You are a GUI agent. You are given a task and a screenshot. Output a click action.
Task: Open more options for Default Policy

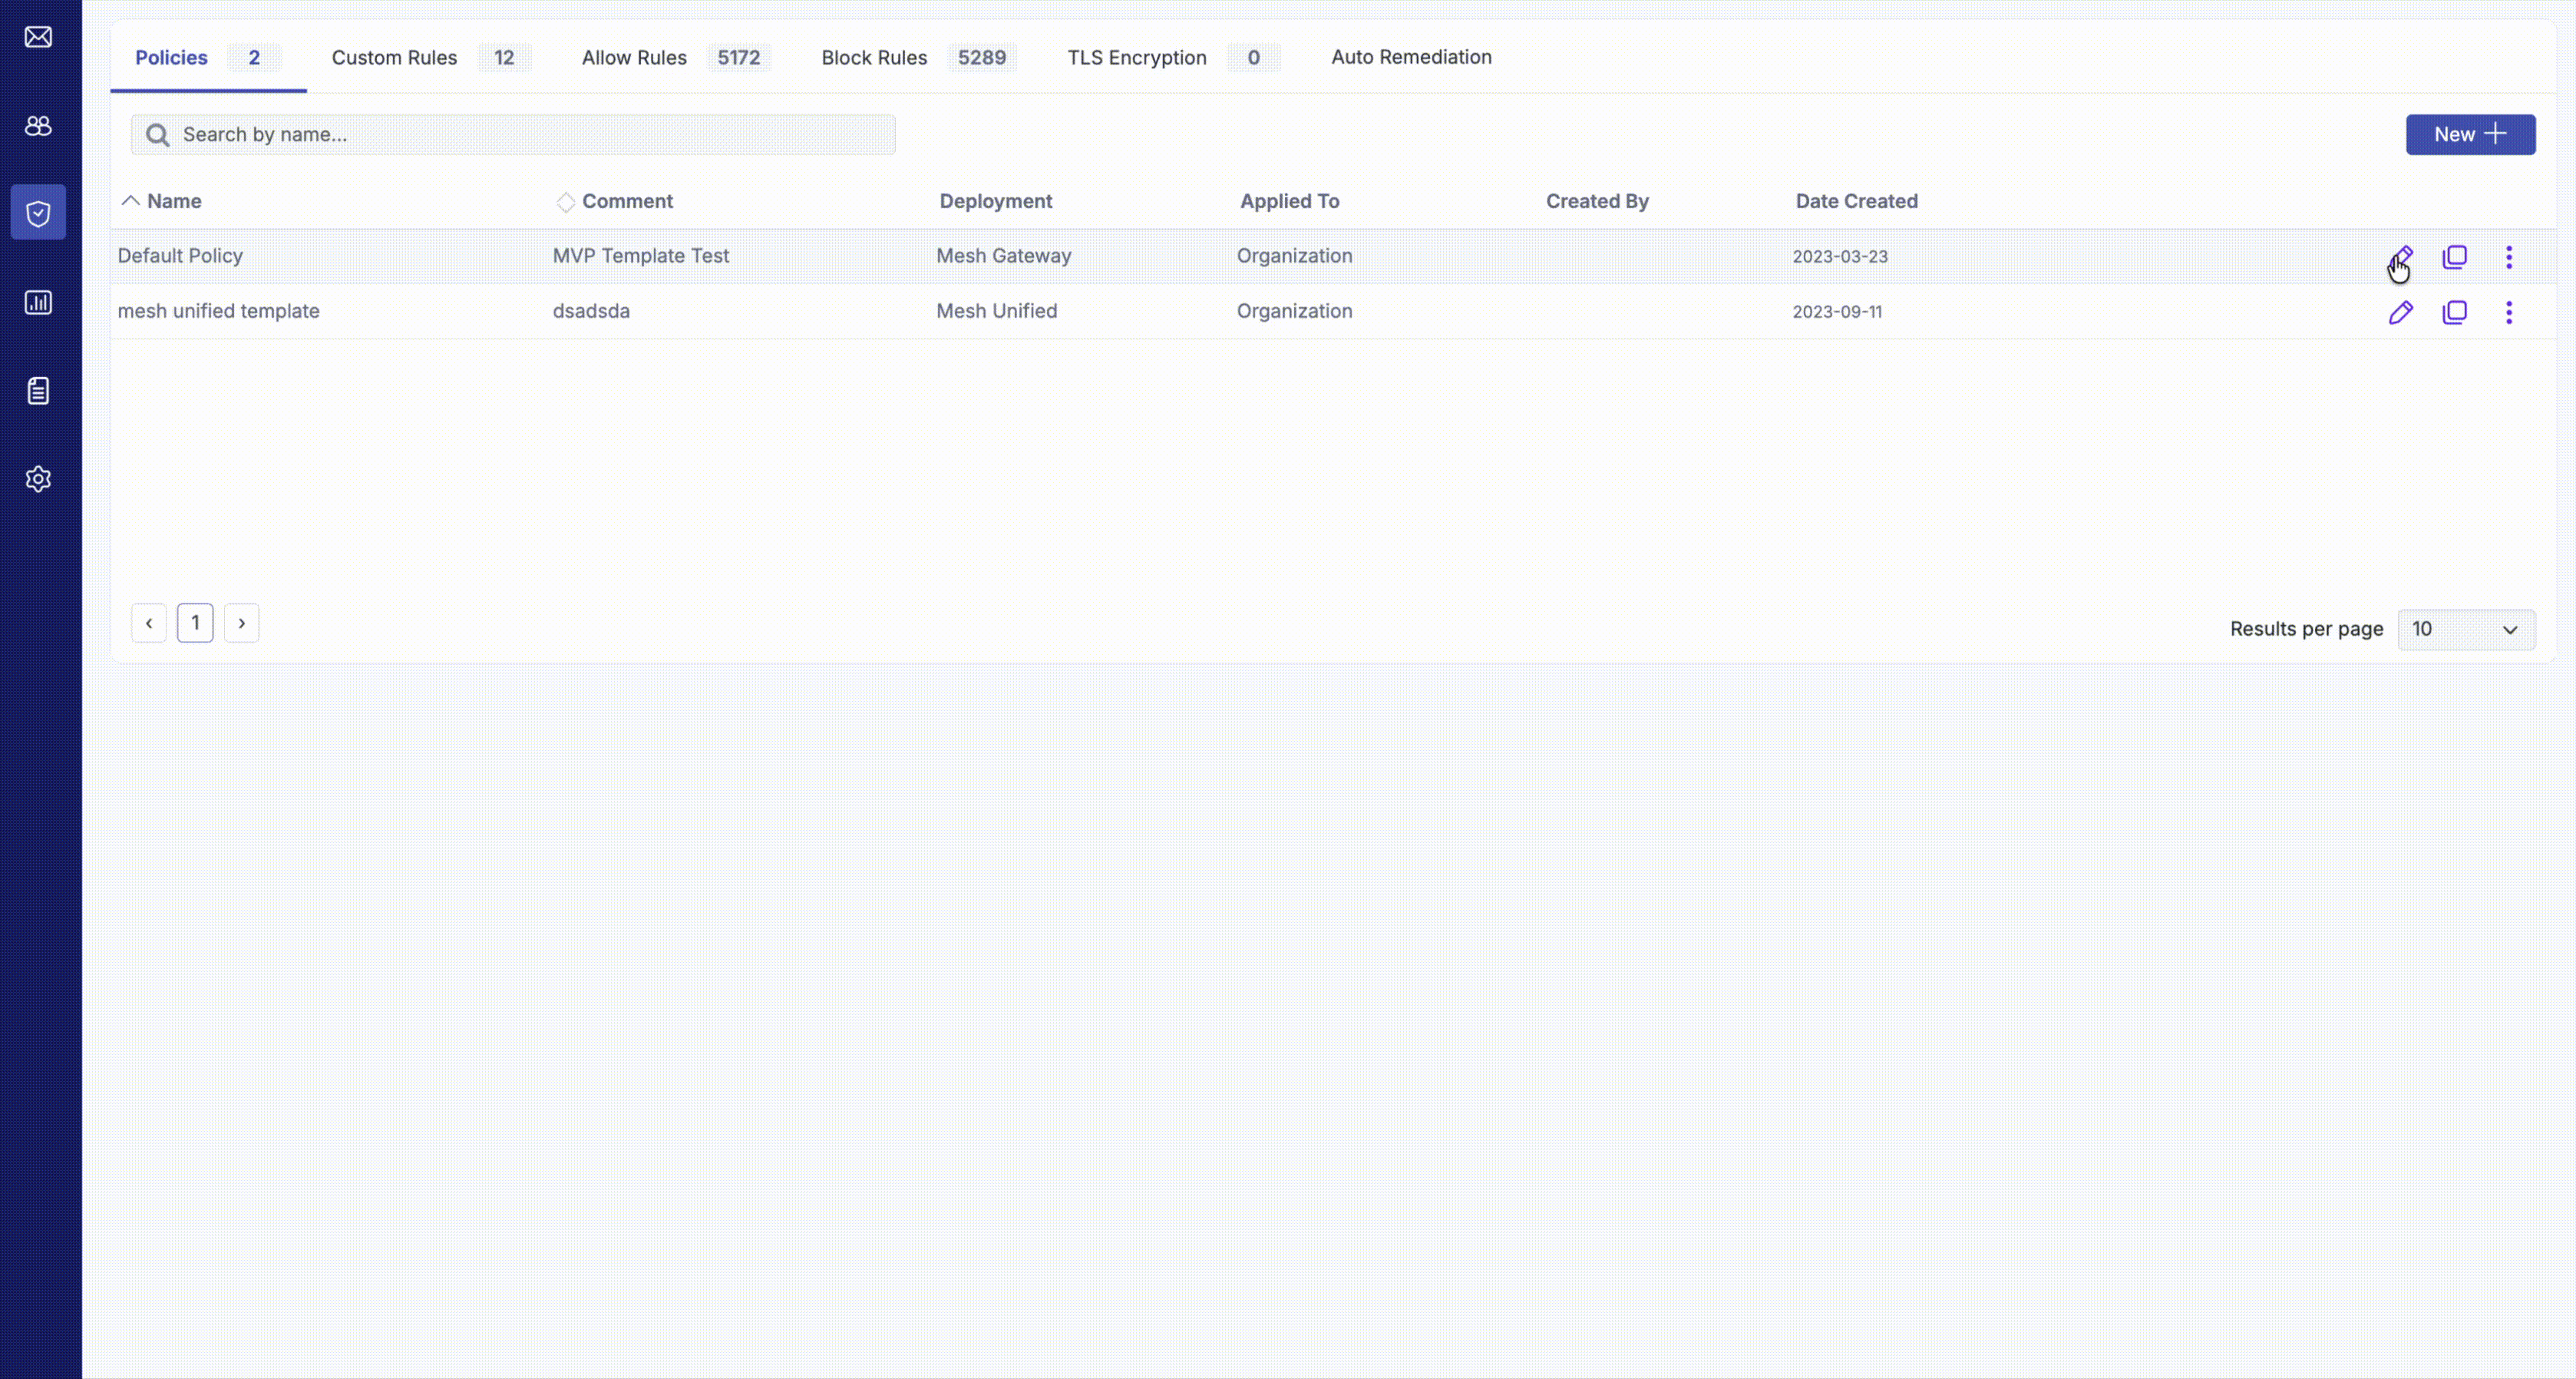[2509, 257]
